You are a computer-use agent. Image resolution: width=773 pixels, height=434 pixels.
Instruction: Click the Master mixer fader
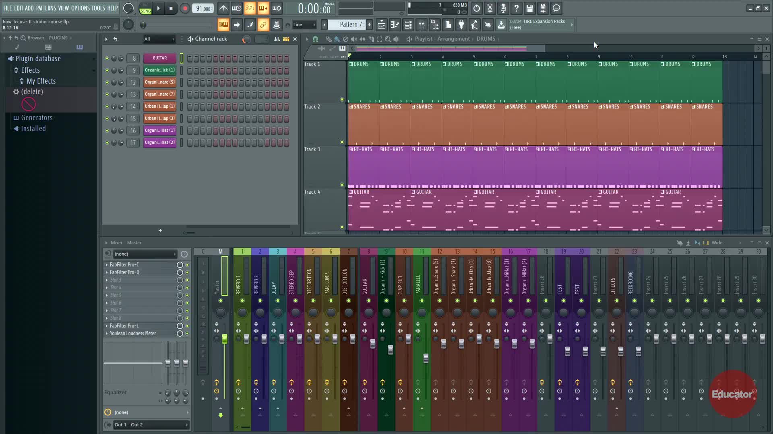224,339
